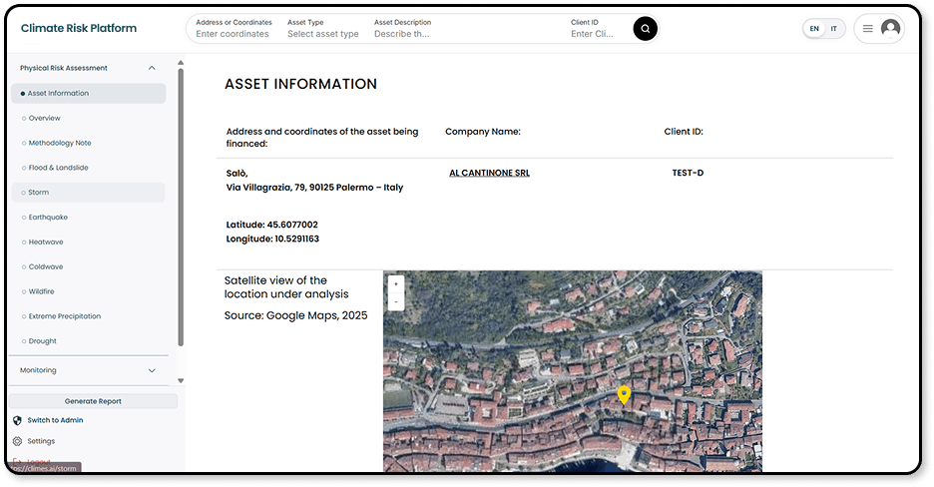Viewport: 934px width, 487px height.
Task: Click the Source: Google Maps, 2025 text
Action: [x=296, y=315]
